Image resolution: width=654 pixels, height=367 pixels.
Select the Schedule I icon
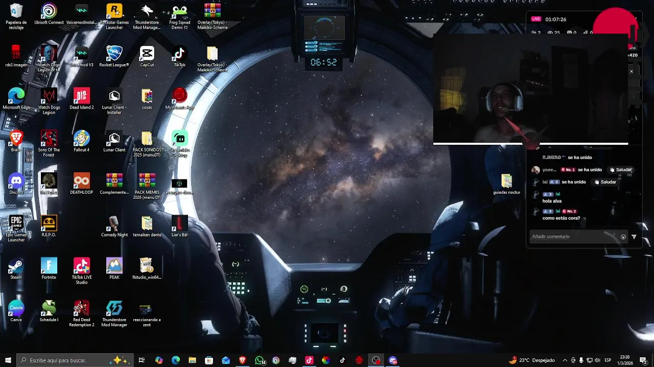49,311
